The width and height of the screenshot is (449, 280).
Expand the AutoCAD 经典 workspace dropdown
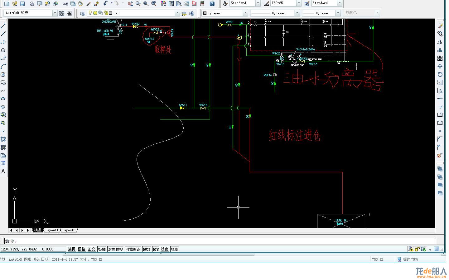(x=55, y=13)
